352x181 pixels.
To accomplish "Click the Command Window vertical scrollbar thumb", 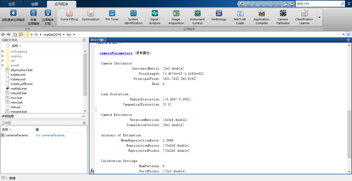I will (x=349, y=134).
